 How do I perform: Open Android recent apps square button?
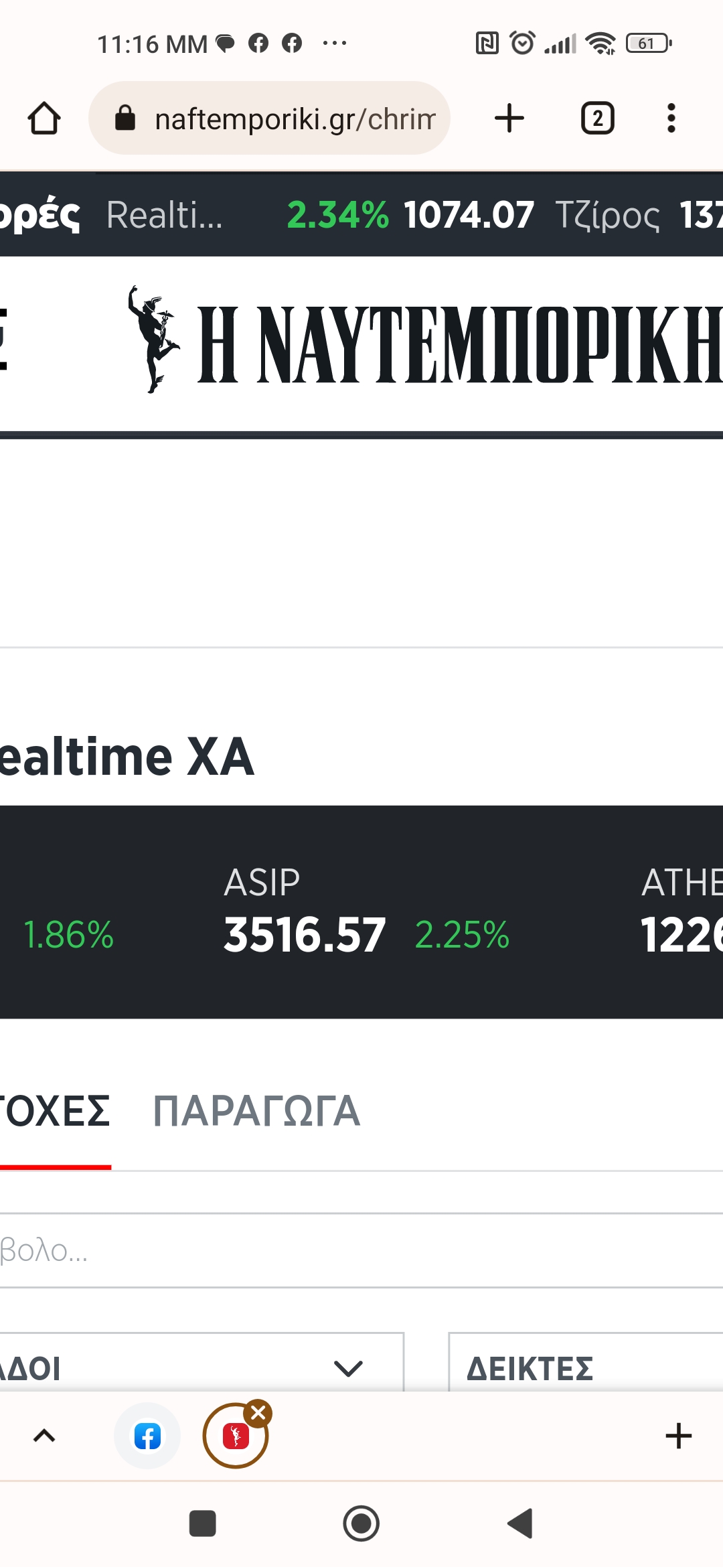[202, 1523]
